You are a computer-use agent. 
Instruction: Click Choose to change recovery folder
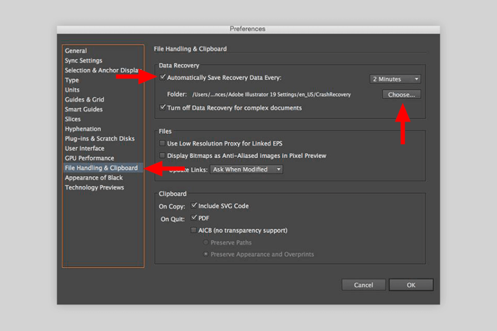pyautogui.click(x=401, y=94)
